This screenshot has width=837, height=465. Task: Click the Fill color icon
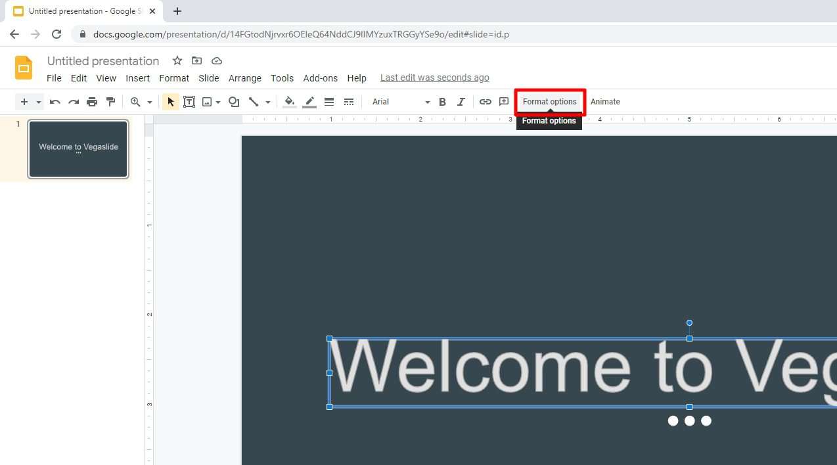coord(289,102)
